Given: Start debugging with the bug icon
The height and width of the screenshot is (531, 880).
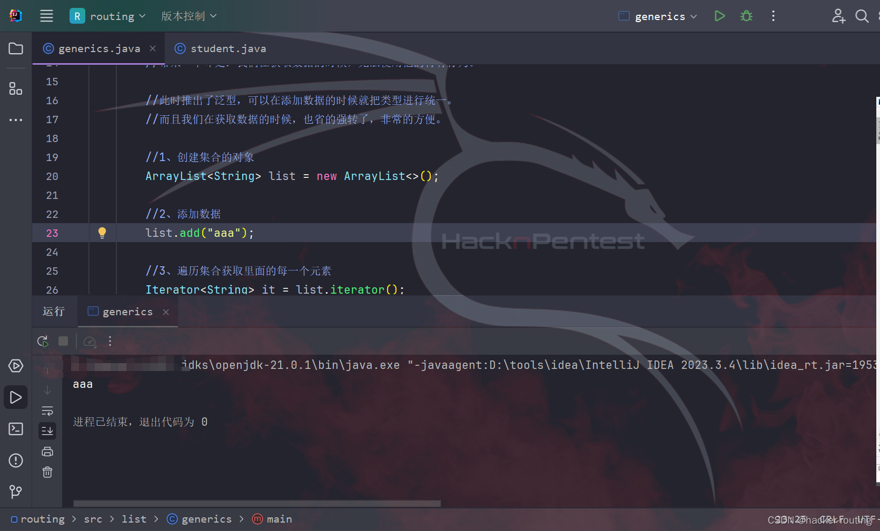Looking at the screenshot, I should point(746,16).
